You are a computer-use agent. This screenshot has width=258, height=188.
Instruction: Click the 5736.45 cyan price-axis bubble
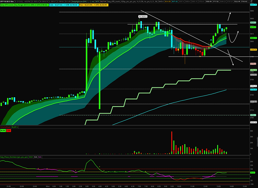tap(253, 90)
